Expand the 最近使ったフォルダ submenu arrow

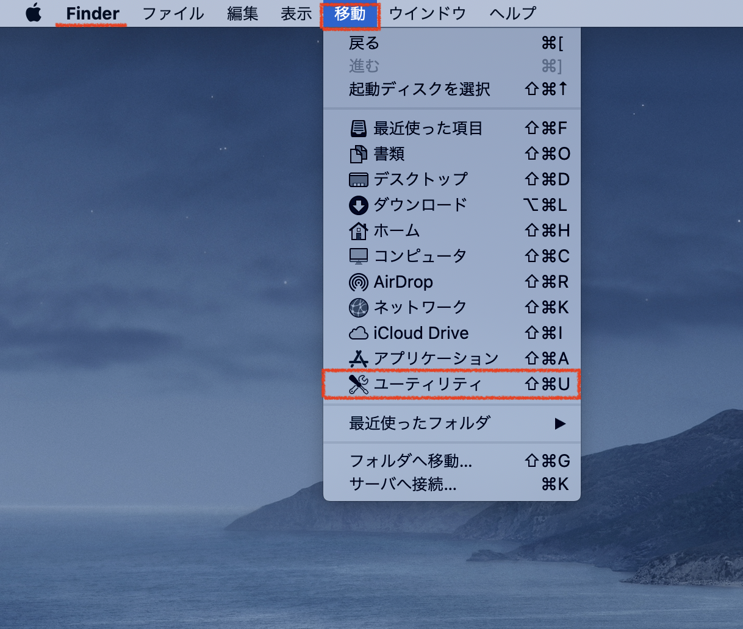560,424
